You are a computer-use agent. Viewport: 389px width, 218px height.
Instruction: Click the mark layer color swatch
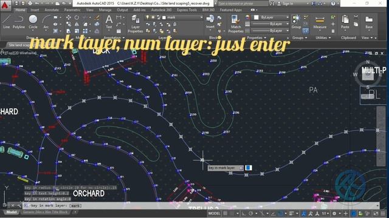(x=164, y=18)
